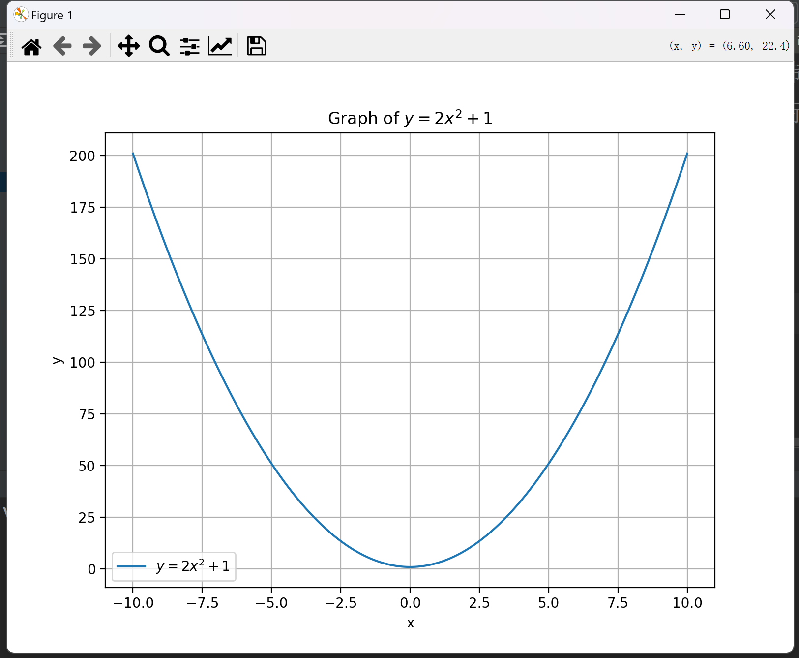Click the x-axis tick label '7.5'
Viewport: 799px width, 658px height.
[618, 603]
